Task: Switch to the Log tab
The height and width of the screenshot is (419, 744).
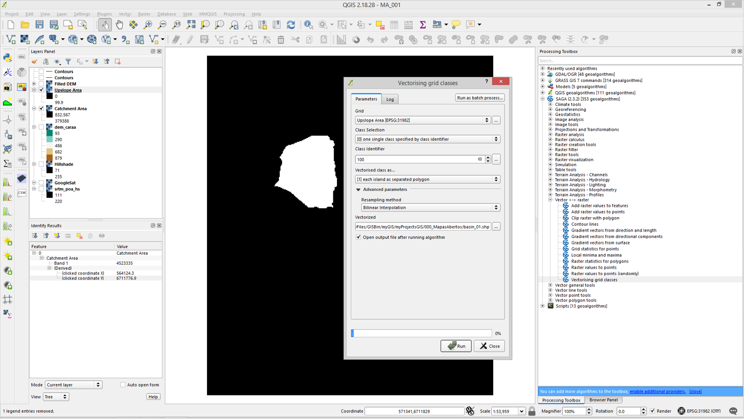Action: (x=390, y=99)
